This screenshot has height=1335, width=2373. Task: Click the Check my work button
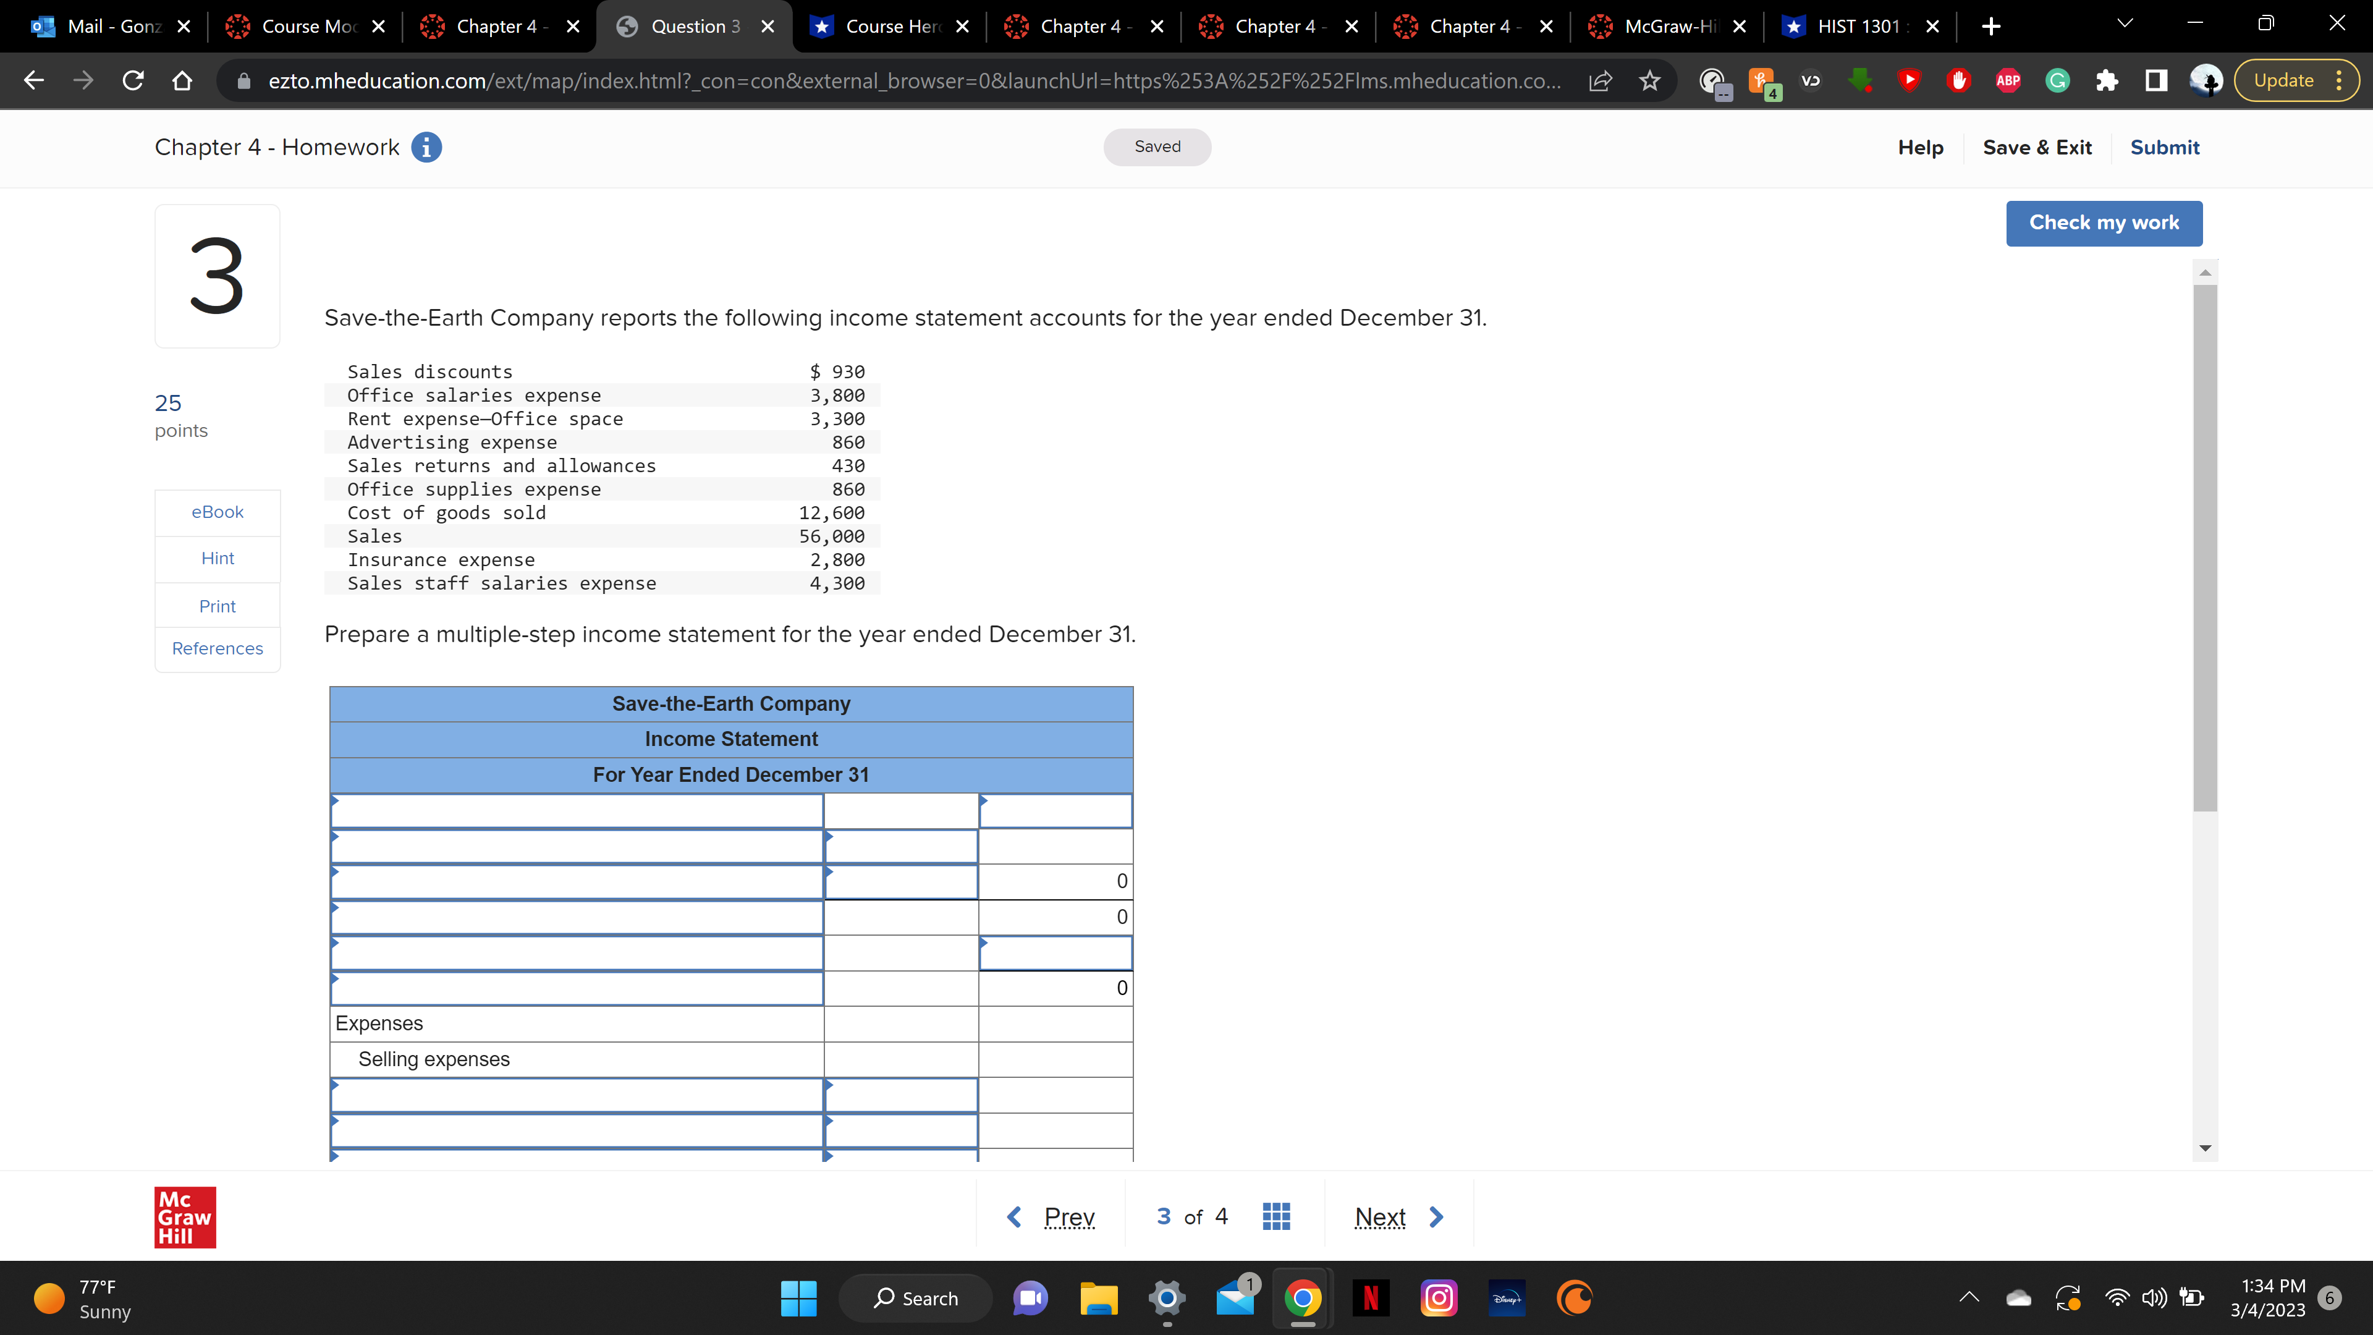coord(2103,223)
